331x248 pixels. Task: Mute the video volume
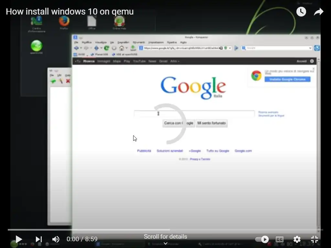[x=56, y=239]
